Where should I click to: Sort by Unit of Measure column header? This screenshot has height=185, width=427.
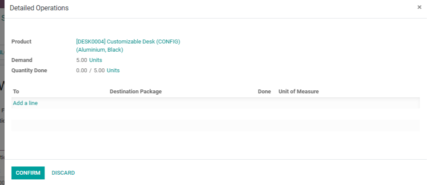click(298, 92)
